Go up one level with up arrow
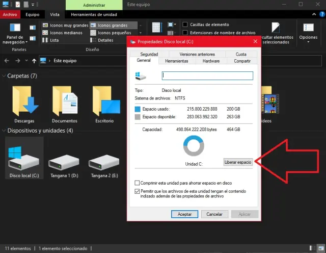 pos(34,61)
